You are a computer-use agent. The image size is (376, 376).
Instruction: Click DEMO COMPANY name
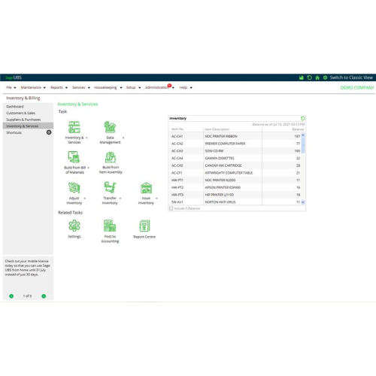tap(357, 88)
